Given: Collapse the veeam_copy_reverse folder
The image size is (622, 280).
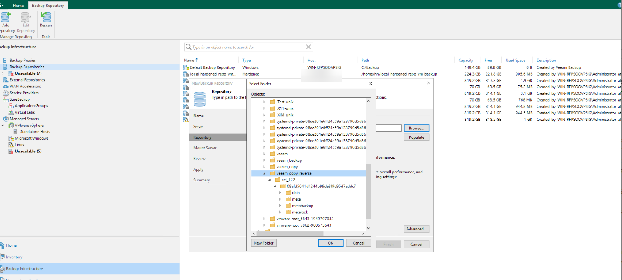Looking at the screenshot, I should tap(264, 174).
